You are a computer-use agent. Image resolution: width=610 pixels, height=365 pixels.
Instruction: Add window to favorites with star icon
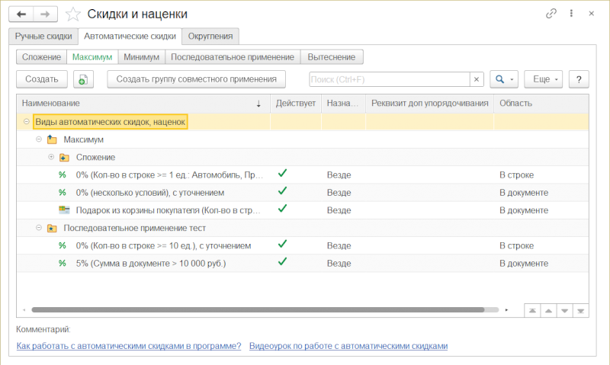coord(72,14)
